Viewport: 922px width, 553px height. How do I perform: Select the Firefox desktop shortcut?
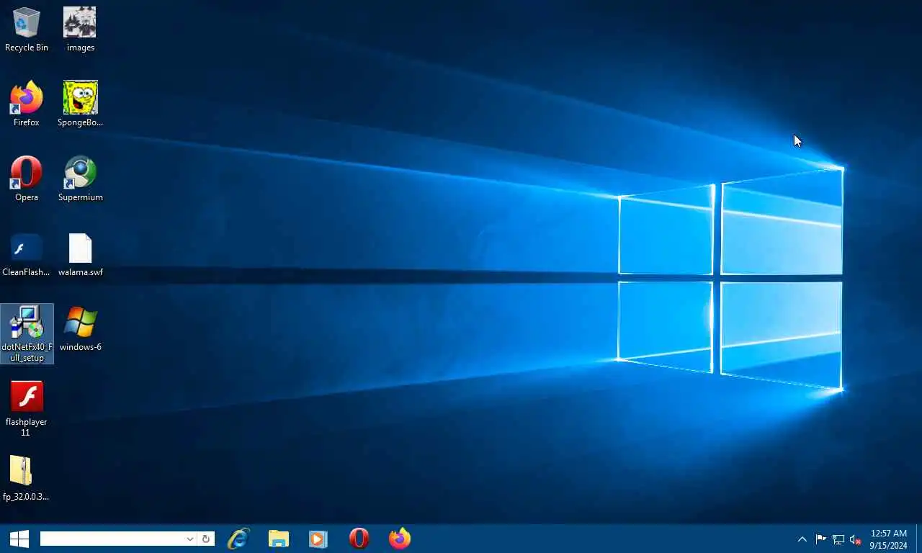[27, 104]
